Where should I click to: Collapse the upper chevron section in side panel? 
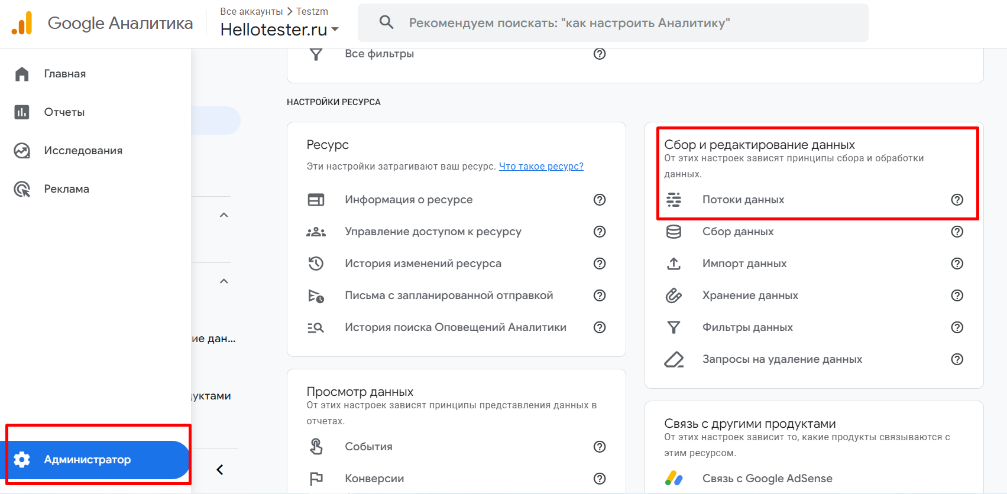tap(224, 215)
